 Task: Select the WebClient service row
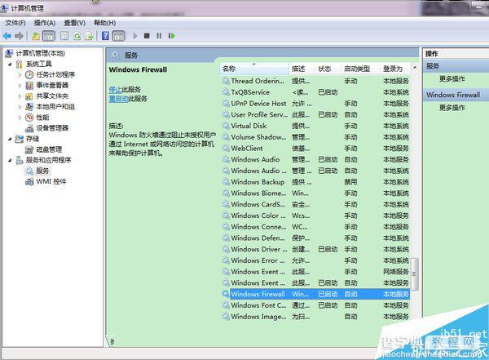pyautogui.click(x=315, y=148)
